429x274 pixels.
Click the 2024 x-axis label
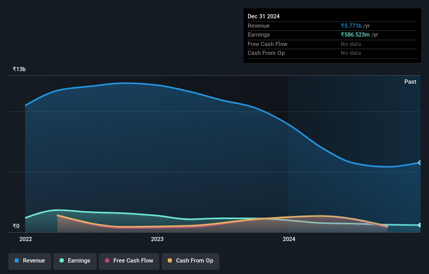(x=289, y=239)
